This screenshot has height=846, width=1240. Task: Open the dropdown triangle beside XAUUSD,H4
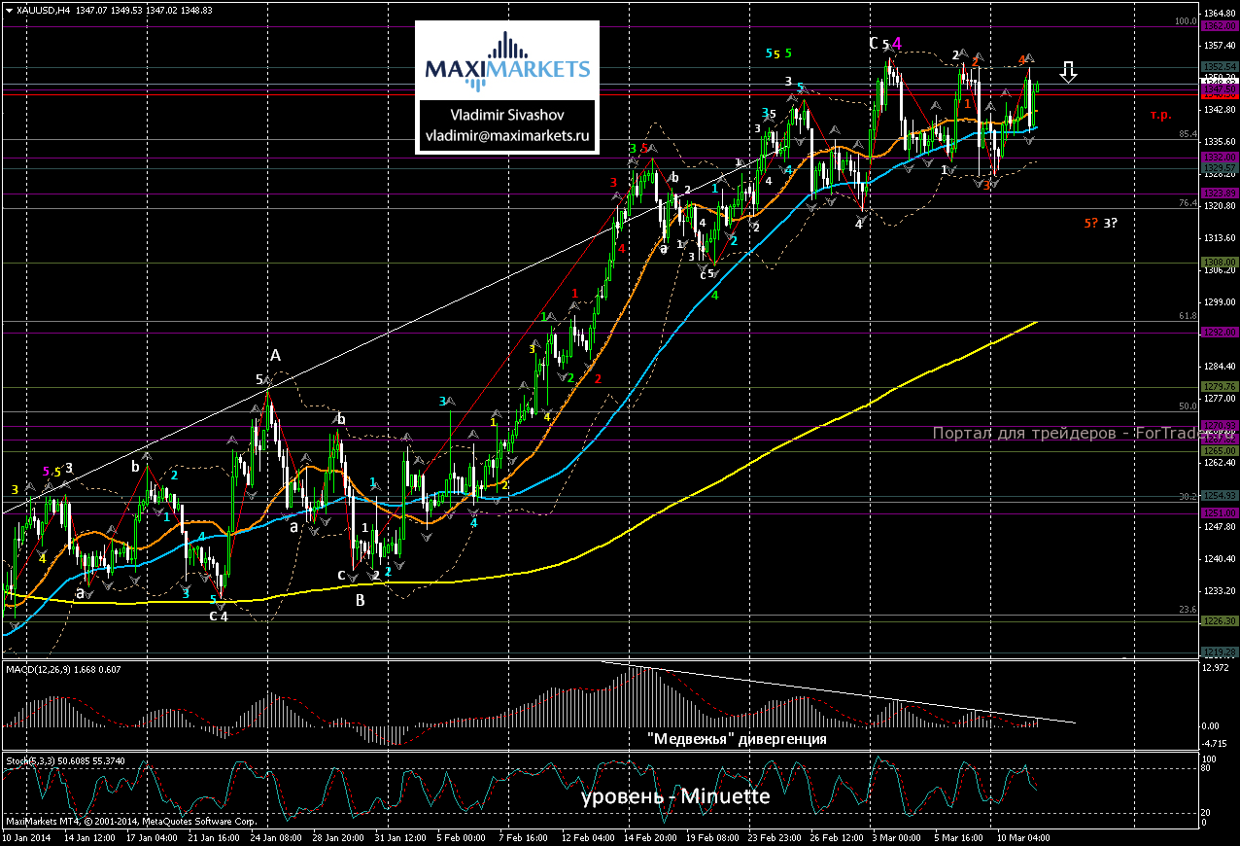tap(9, 9)
